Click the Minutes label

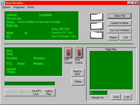(x=39, y=63)
